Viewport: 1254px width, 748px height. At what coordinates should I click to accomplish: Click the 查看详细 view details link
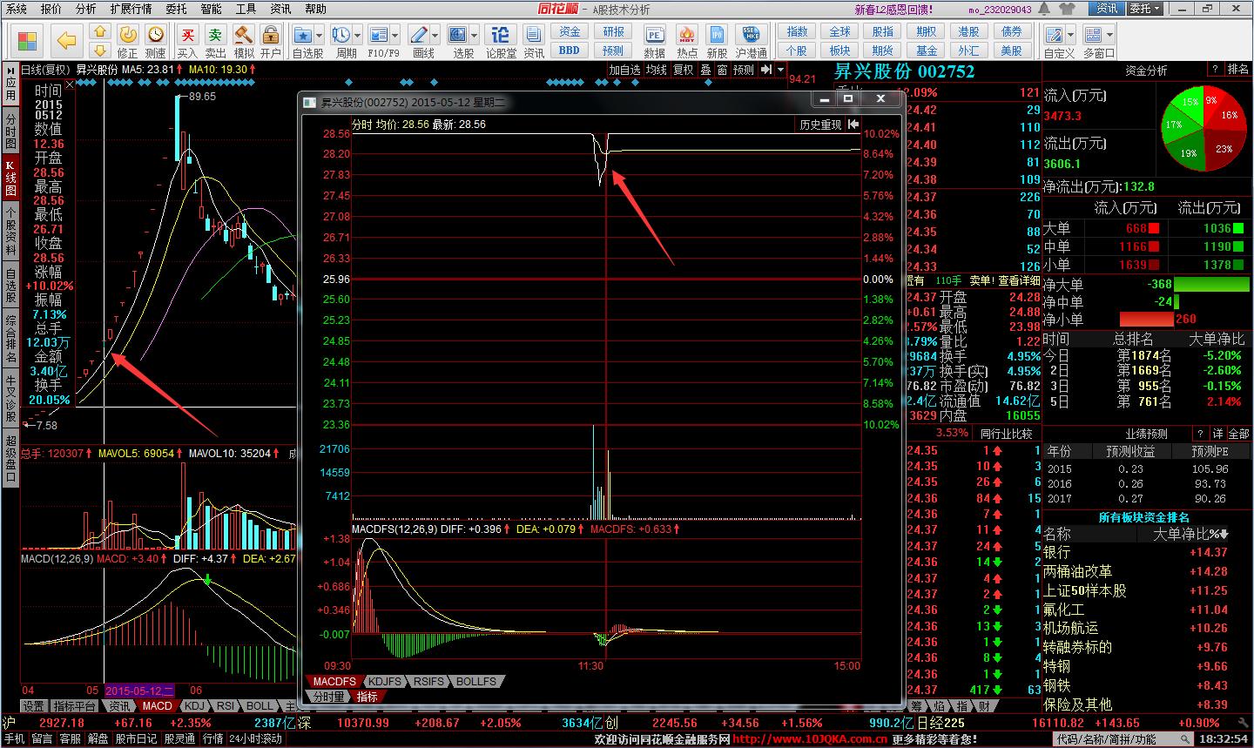[1019, 280]
